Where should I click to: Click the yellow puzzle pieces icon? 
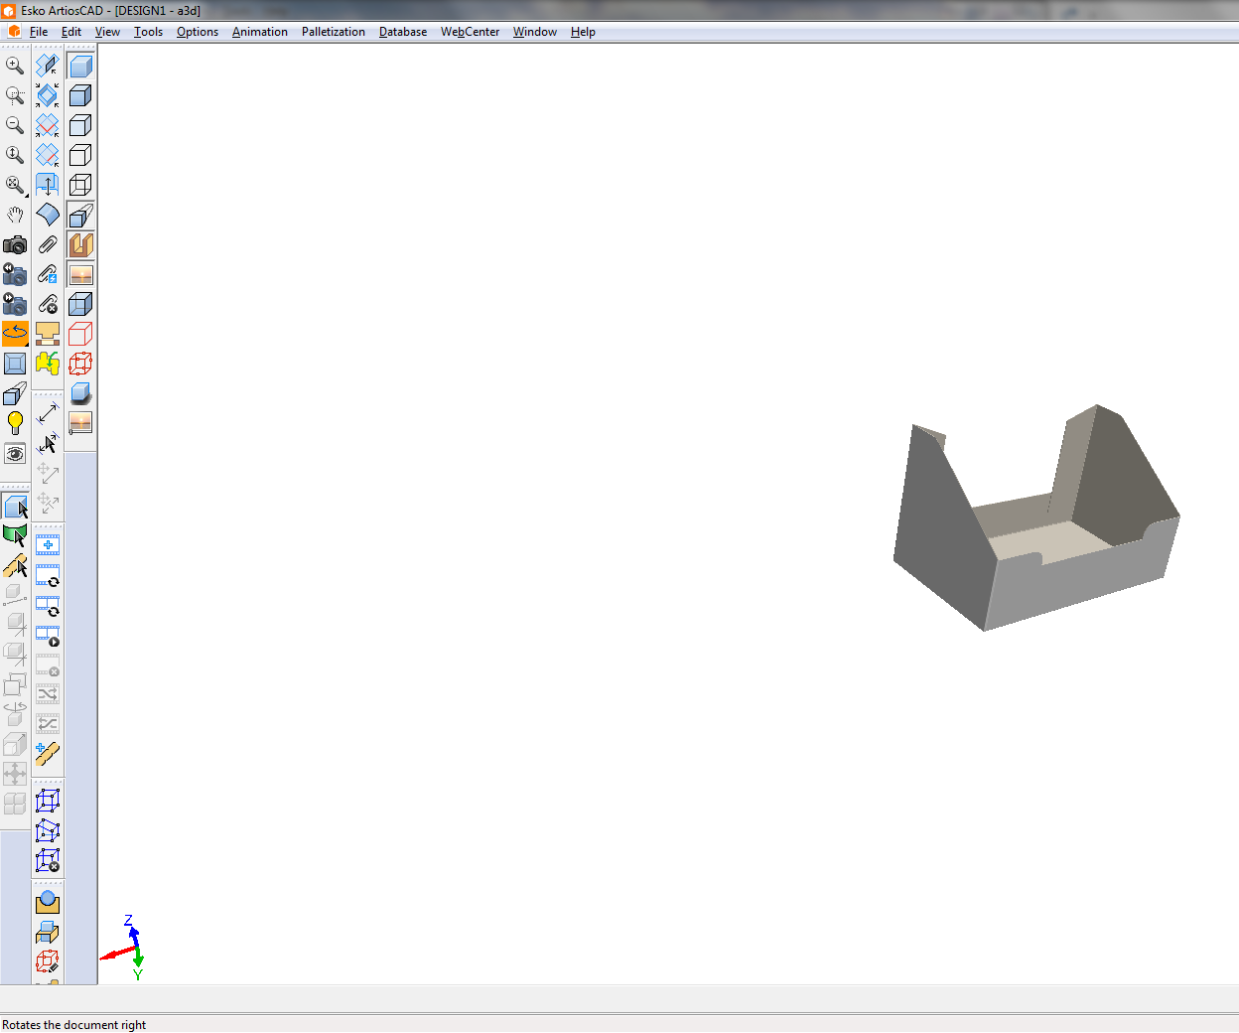click(48, 364)
